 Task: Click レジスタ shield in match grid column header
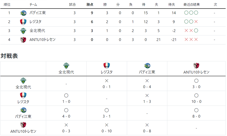pyautogui.click(x=107, y=66)
